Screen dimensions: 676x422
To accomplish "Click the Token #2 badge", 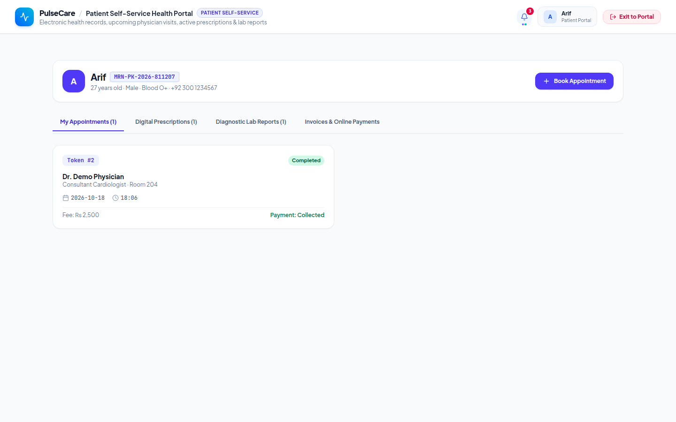I will click(x=81, y=160).
